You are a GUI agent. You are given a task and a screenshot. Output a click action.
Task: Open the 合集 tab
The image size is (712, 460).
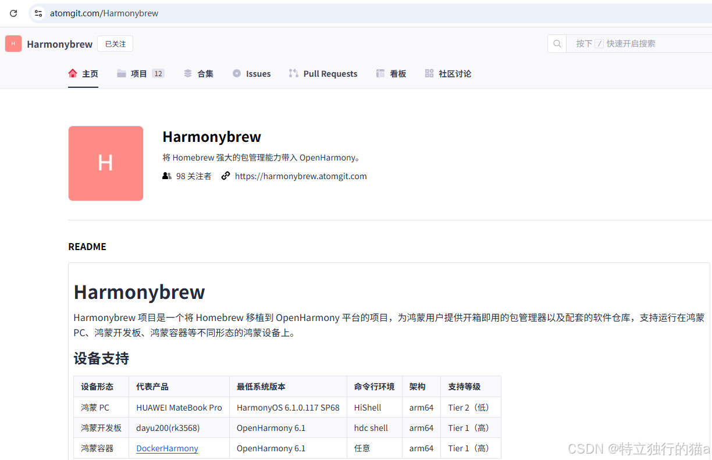198,74
